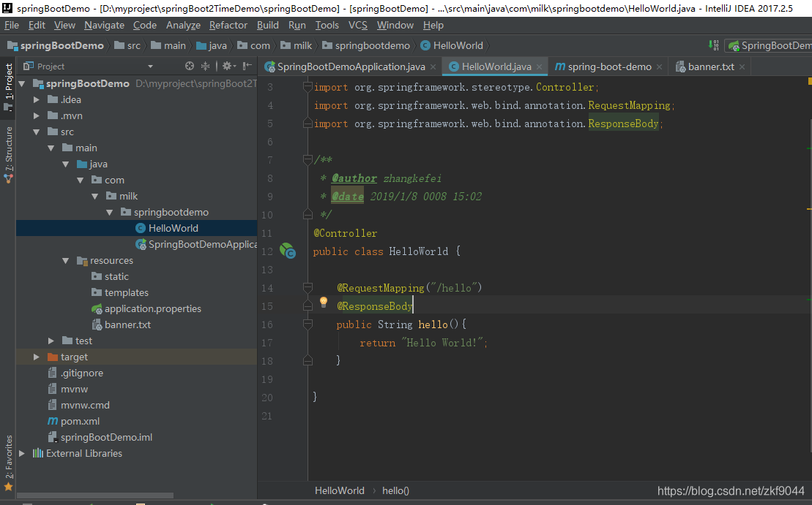Hide the Project panel with the hide icon
Screen dimensions: 812x505
[247, 67]
